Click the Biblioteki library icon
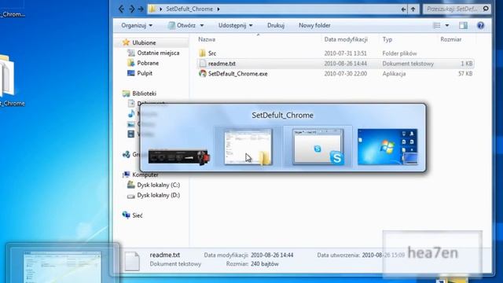 (x=126, y=94)
